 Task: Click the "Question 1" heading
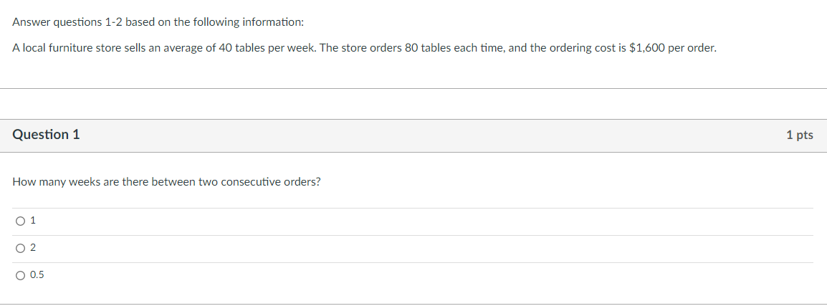46,135
